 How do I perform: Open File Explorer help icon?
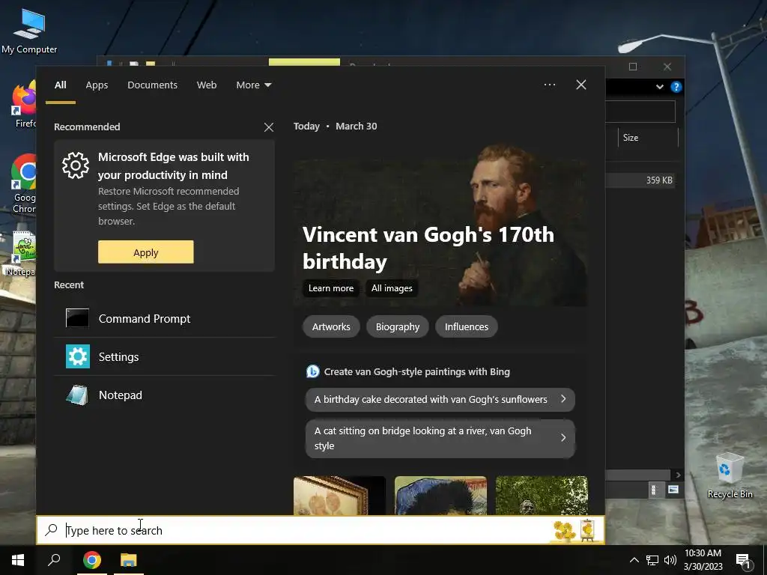(676, 87)
